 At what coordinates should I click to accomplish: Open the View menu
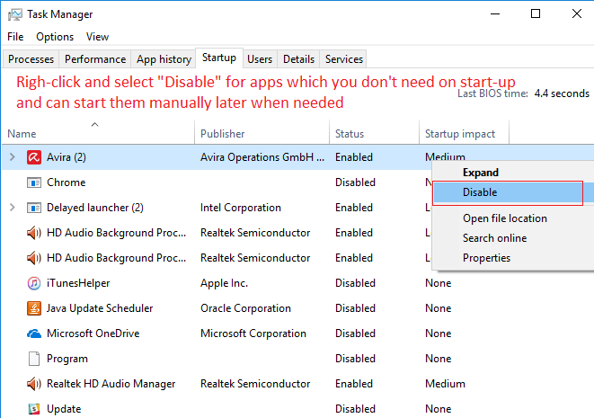(x=97, y=37)
